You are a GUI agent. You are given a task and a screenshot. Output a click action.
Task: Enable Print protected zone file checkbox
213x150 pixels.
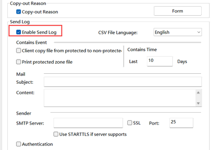pos(19,62)
